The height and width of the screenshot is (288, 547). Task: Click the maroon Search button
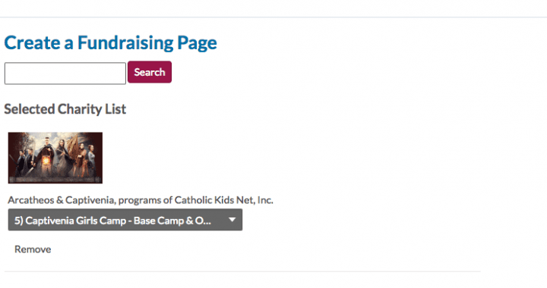tap(150, 72)
